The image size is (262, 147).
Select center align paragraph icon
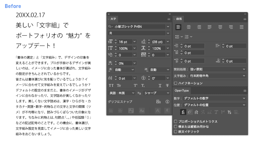click(x=189, y=27)
